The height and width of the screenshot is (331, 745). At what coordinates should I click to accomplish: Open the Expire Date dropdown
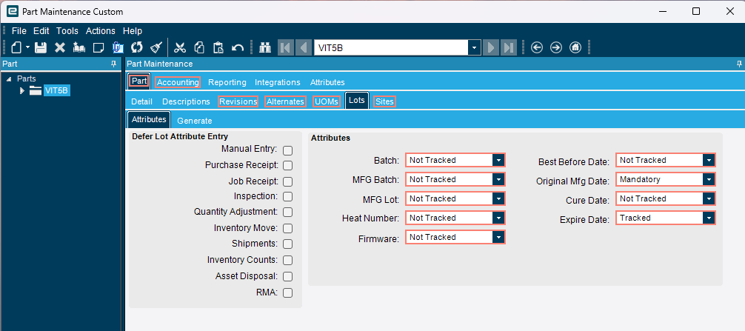pos(709,218)
